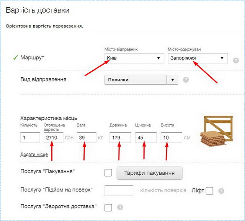Focus the Кількість input field
The width and height of the screenshot is (245, 221).
click(30, 138)
